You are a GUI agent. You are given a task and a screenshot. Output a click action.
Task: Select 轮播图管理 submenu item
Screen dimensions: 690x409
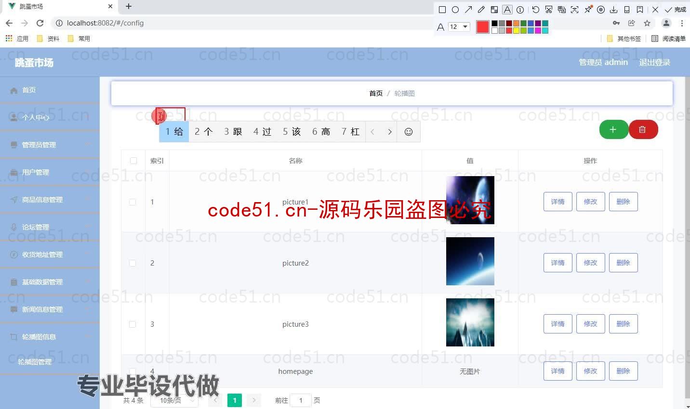[50, 362]
